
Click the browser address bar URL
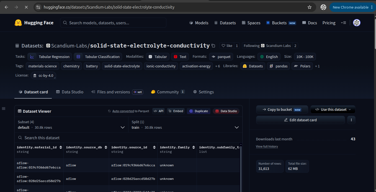click(109, 7)
